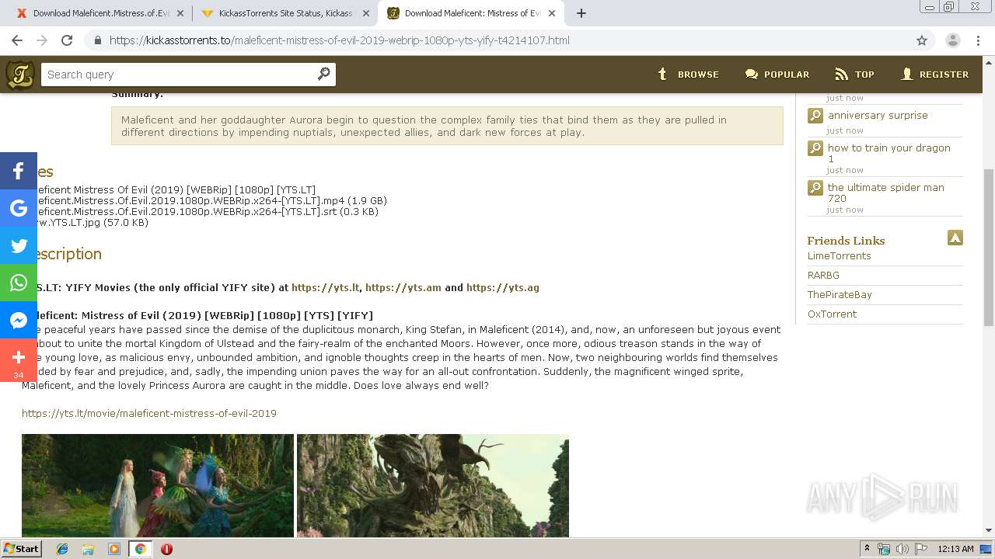This screenshot has height=559, width=995.
Task: Open new tab plus button
Action: 581,13
